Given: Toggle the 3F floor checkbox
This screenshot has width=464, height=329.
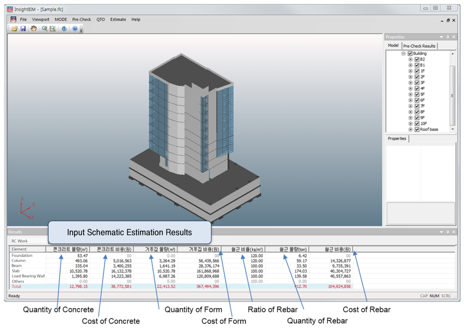Looking at the screenshot, I should [417, 83].
